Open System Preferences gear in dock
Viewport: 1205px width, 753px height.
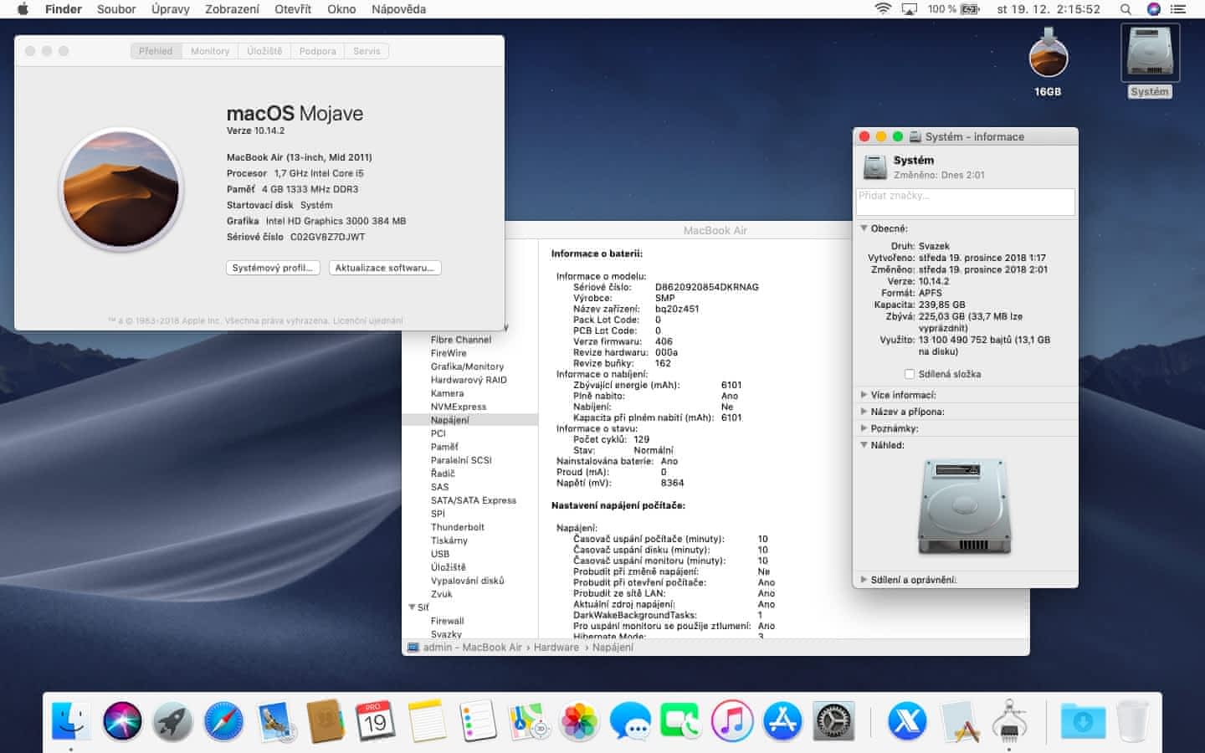click(833, 721)
